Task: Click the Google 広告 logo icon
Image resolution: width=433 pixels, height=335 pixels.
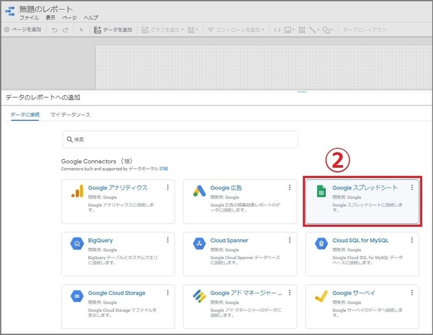Action: coord(199,191)
